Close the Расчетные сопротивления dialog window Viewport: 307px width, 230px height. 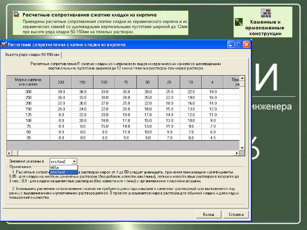coord(246,45)
